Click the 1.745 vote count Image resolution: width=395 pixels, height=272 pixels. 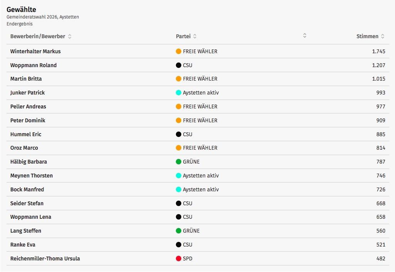[379, 51]
